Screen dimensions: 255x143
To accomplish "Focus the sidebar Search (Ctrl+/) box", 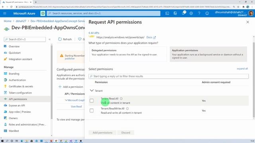I will coord(25,39).
